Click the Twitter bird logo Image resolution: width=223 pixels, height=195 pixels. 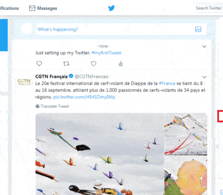pyautogui.click(x=111, y=8)
